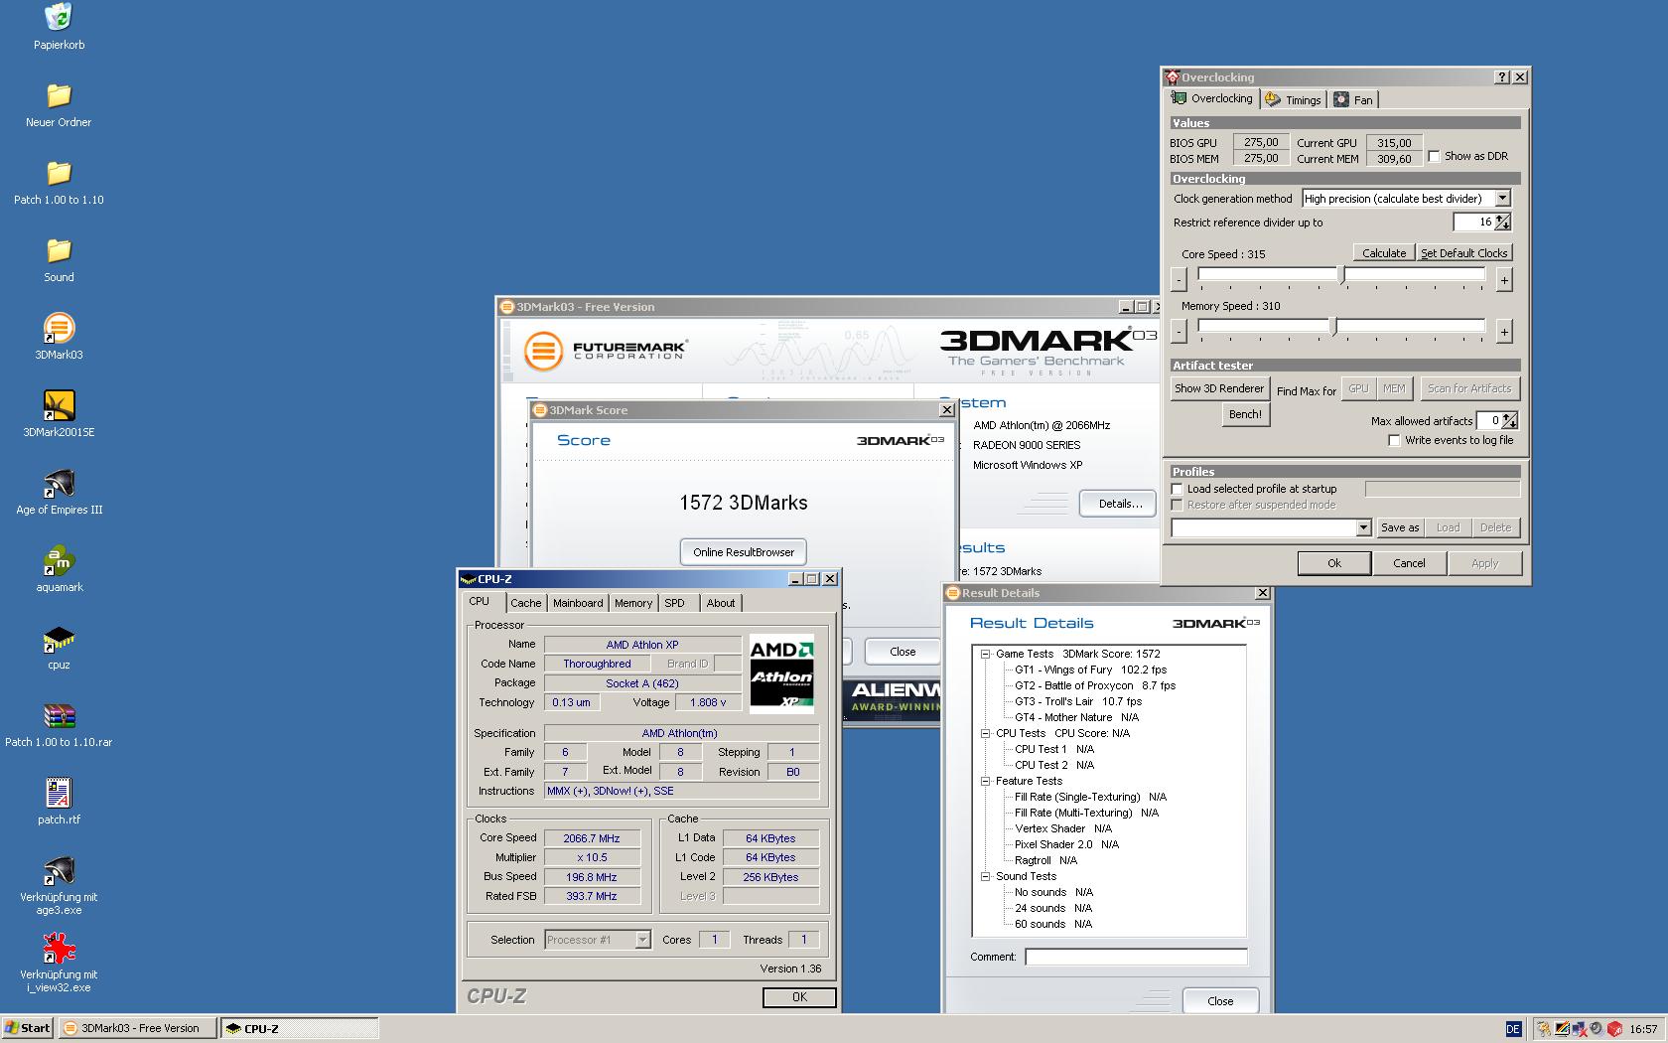Screen dimensions: 1668x1043
Task: Click Show 3D Renderer button
Action: (x=1219, y=388)
